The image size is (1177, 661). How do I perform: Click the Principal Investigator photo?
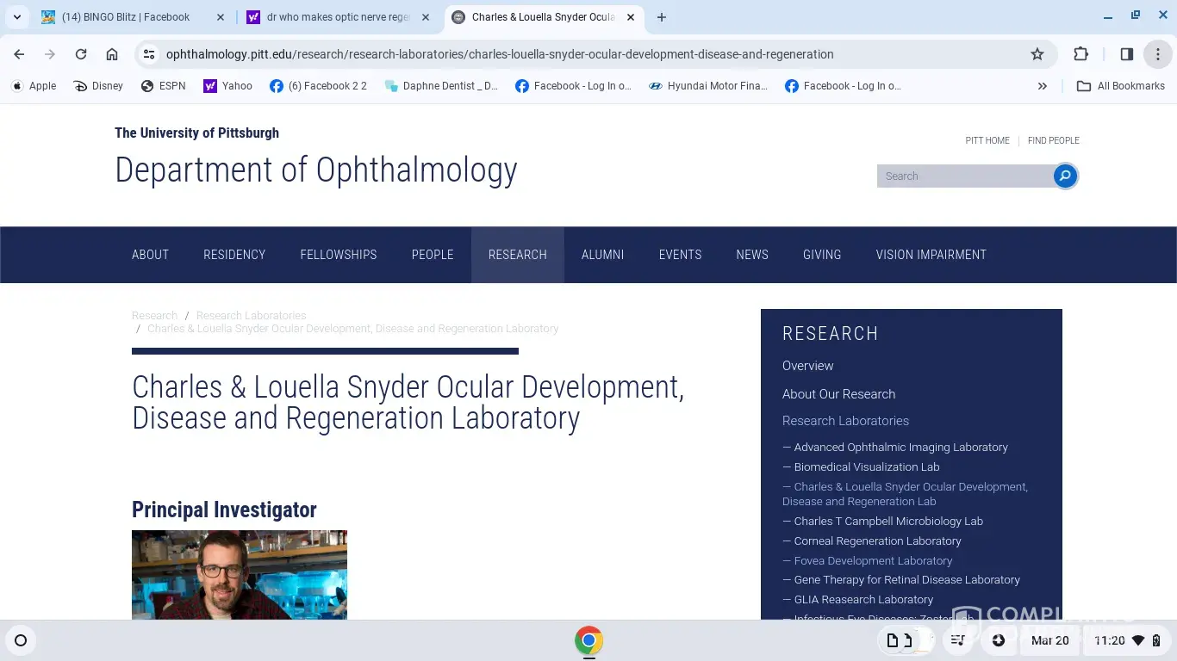pos(240,574)
